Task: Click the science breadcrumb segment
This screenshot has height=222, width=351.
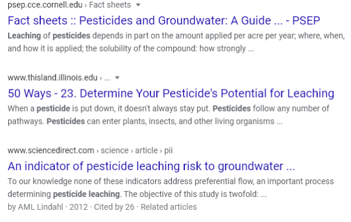Action: tap(115, 151)
